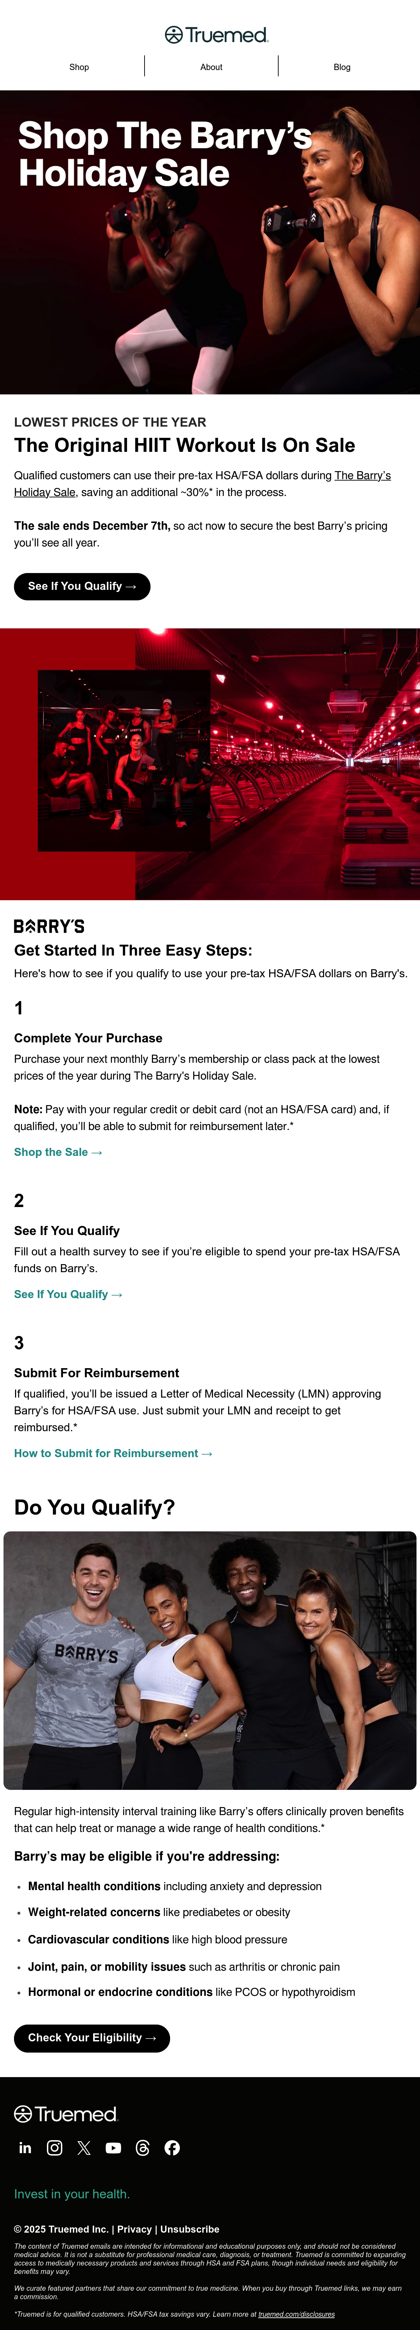Follow The Barry's Holiday Sale link
The width and height of the screenshot is (420, 2330).
(202, 484)
